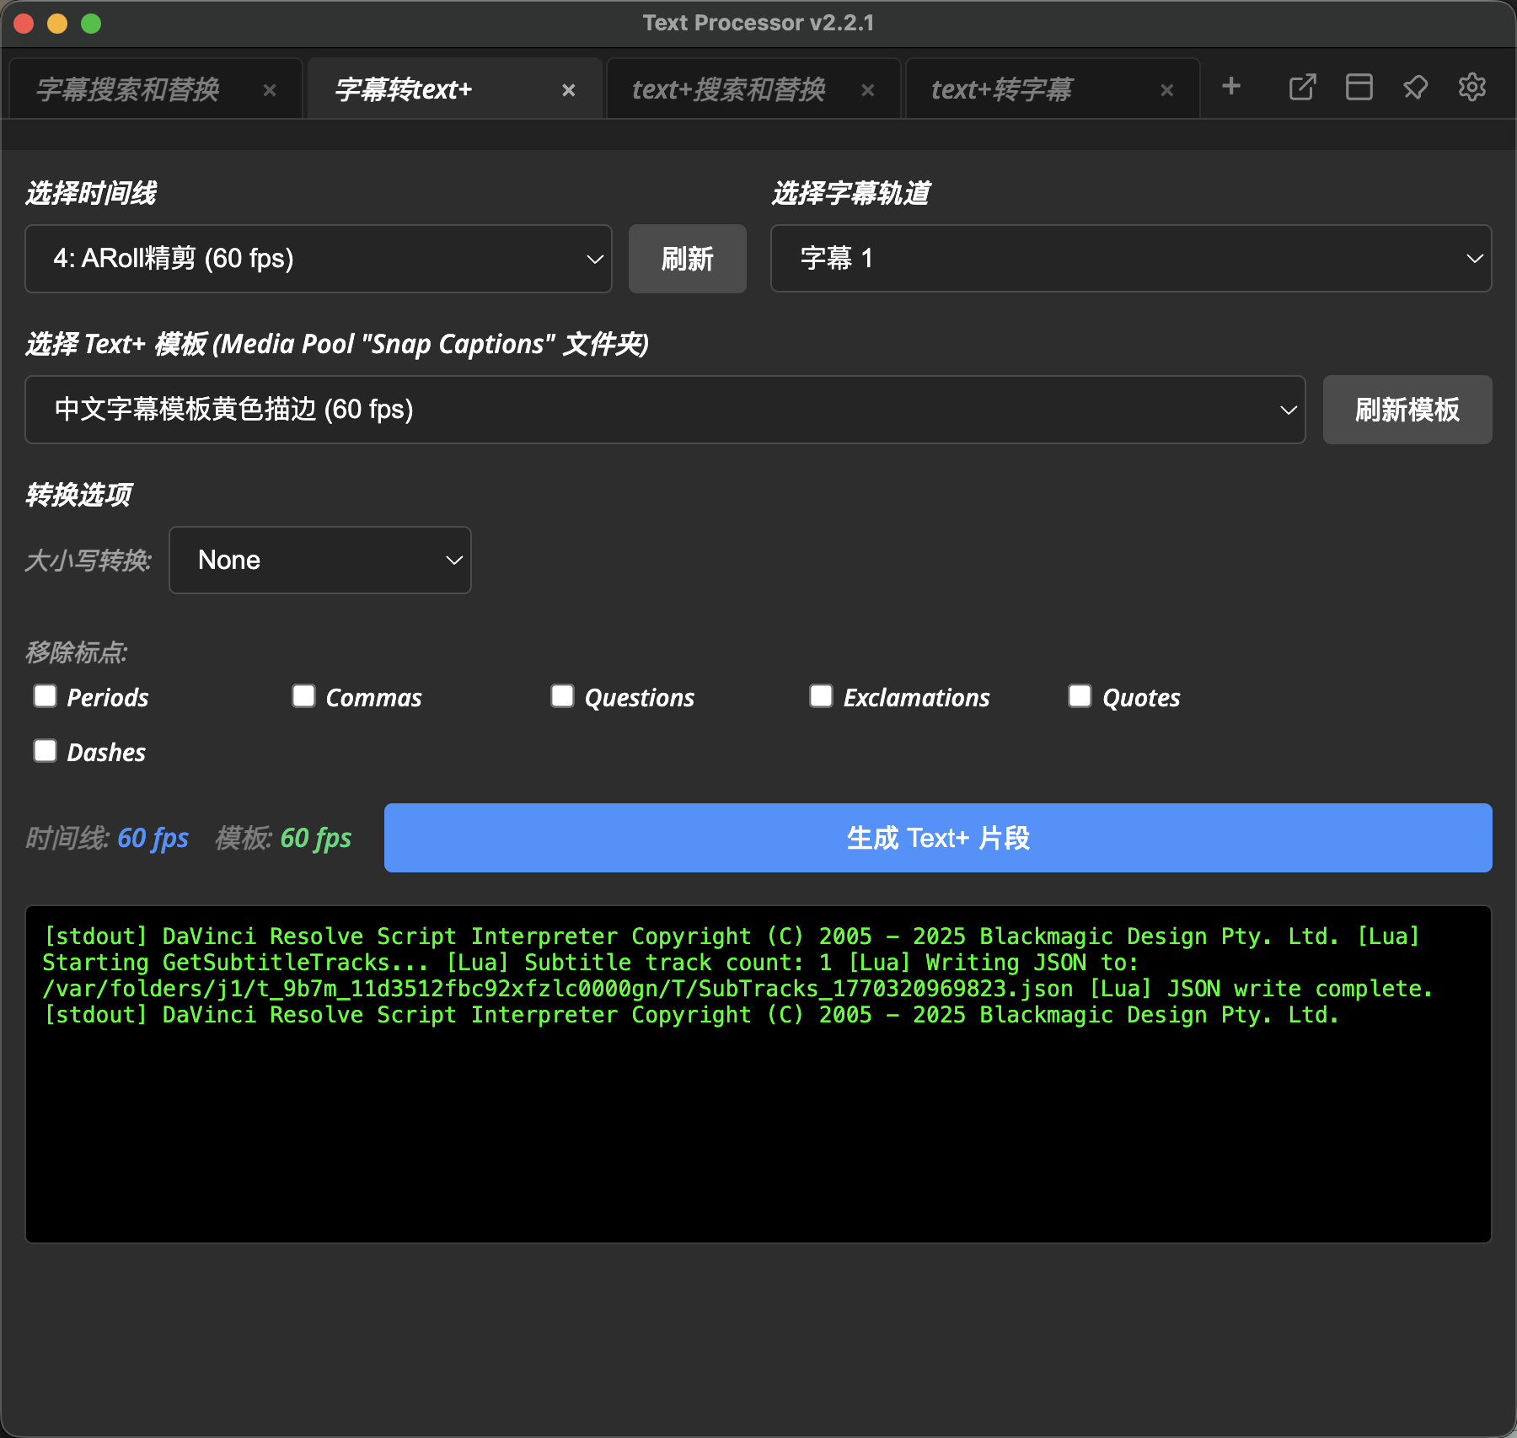Switch to the 字幕搜索和替换 tab
The width and height of the screenshot is (1517, 1438).
click(128, 89)
